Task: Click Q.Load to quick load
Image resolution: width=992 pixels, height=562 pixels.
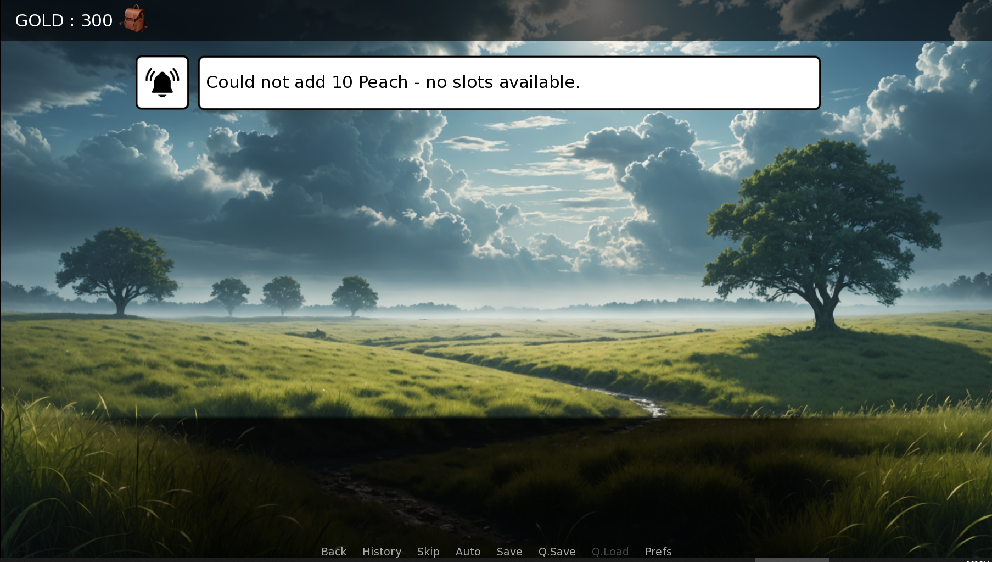Action: (610, 552)
